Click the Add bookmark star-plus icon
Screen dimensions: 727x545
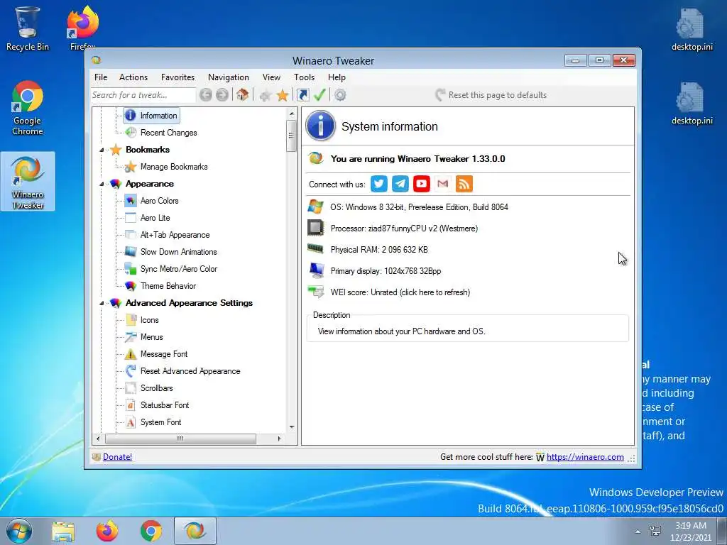[266, 96]
